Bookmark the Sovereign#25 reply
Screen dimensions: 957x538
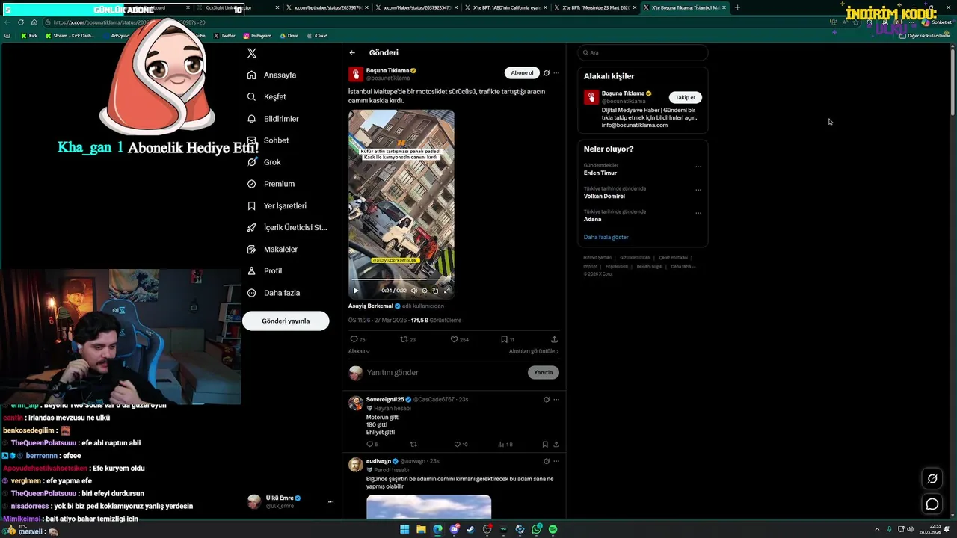click(x=545, y=445)
